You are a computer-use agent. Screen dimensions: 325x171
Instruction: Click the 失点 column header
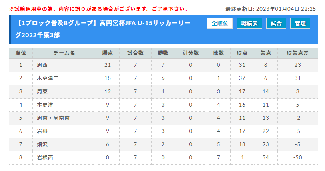[266, 53]
